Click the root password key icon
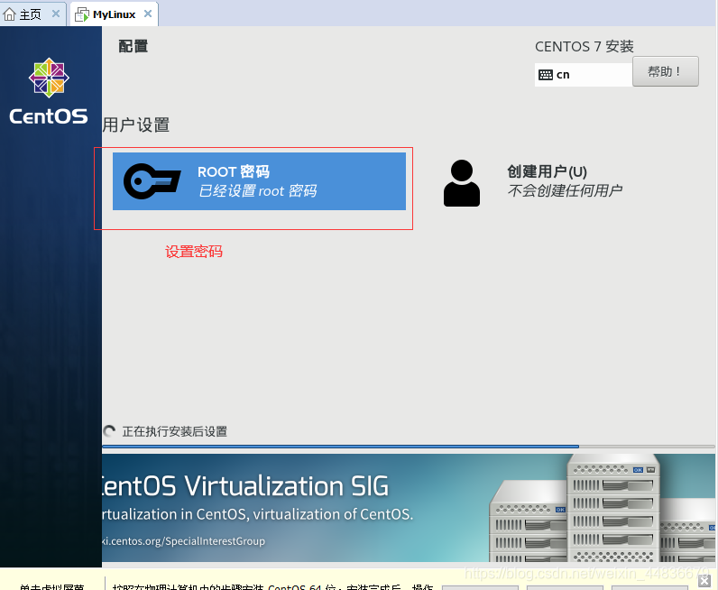Viewport: 718px width, 590px height. tap(152, 181)
